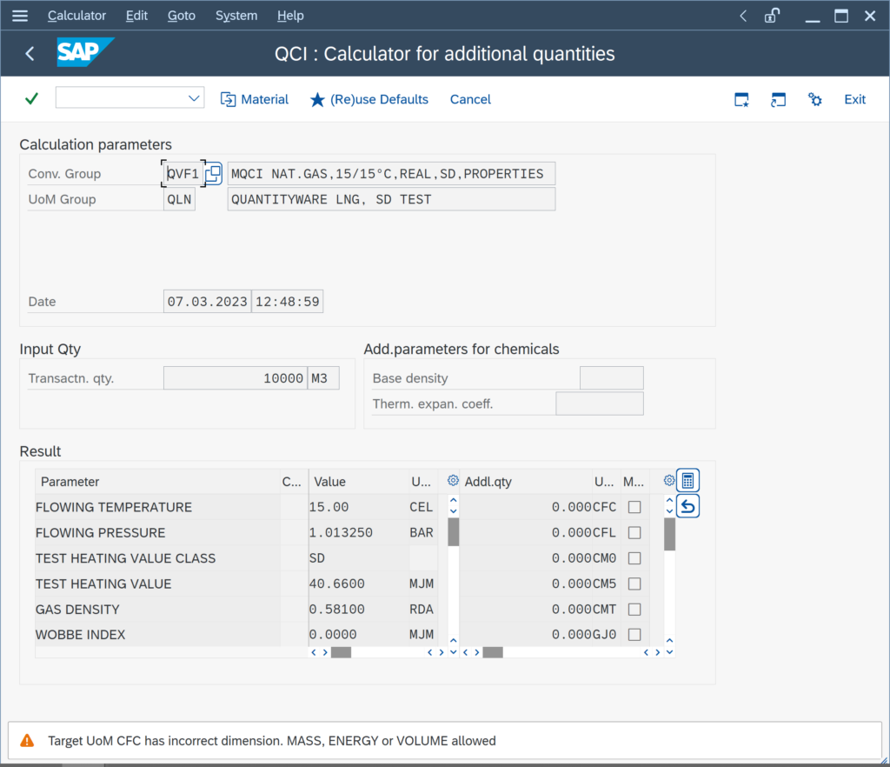Click the FLOWING PRESSURE value 1.013250

[357, 532]
